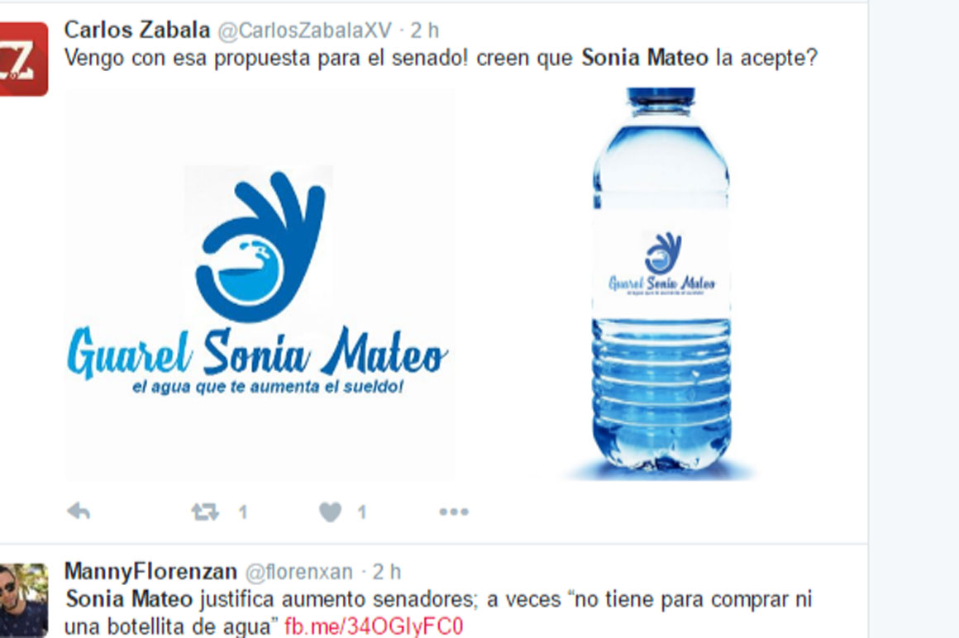Open Carlos Zabala's red CZ avatar

point(23,60)
